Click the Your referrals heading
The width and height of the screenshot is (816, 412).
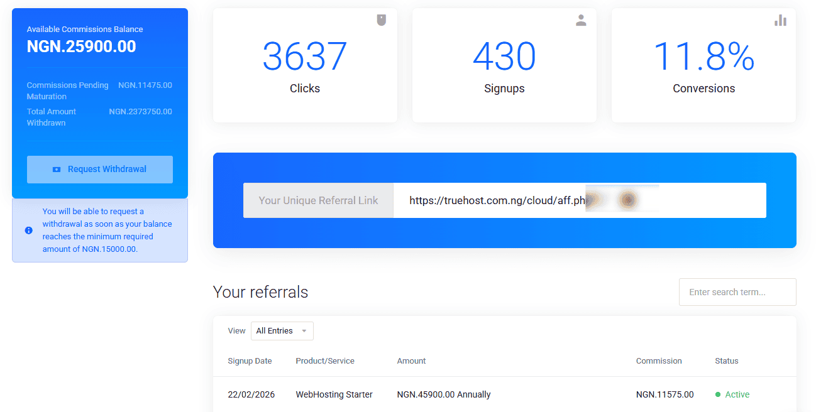click(260, 292)
